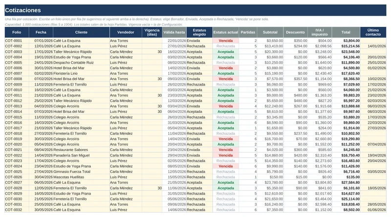Image resolution: width=391 pixels, height=217 pixels.
Task: Select vendor cell for COT-0002
Action: 126,46
